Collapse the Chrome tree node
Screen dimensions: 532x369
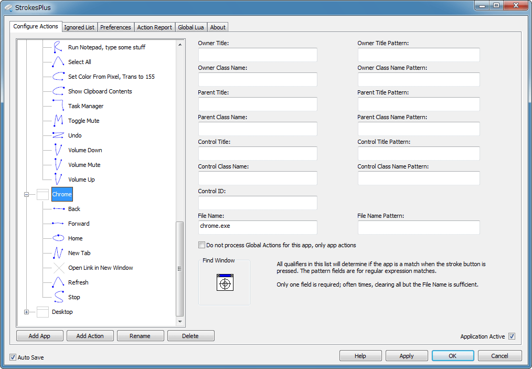click(26, 195)
